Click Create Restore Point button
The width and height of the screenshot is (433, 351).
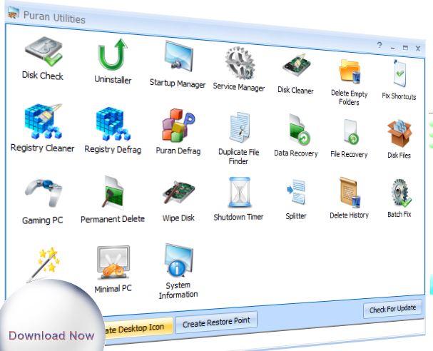coord(216,322)
